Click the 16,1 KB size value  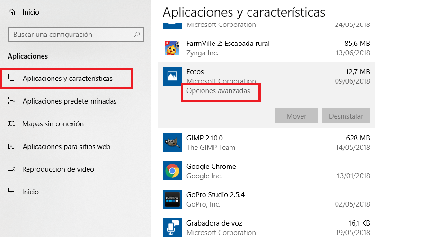pos(359,223)
